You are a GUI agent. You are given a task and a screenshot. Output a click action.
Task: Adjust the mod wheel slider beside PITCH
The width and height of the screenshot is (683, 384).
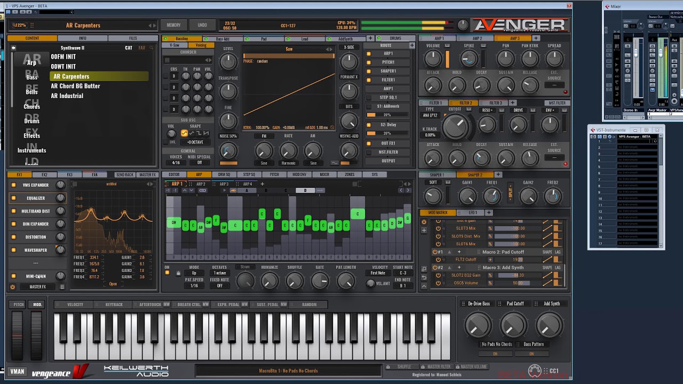pos(36,335)
